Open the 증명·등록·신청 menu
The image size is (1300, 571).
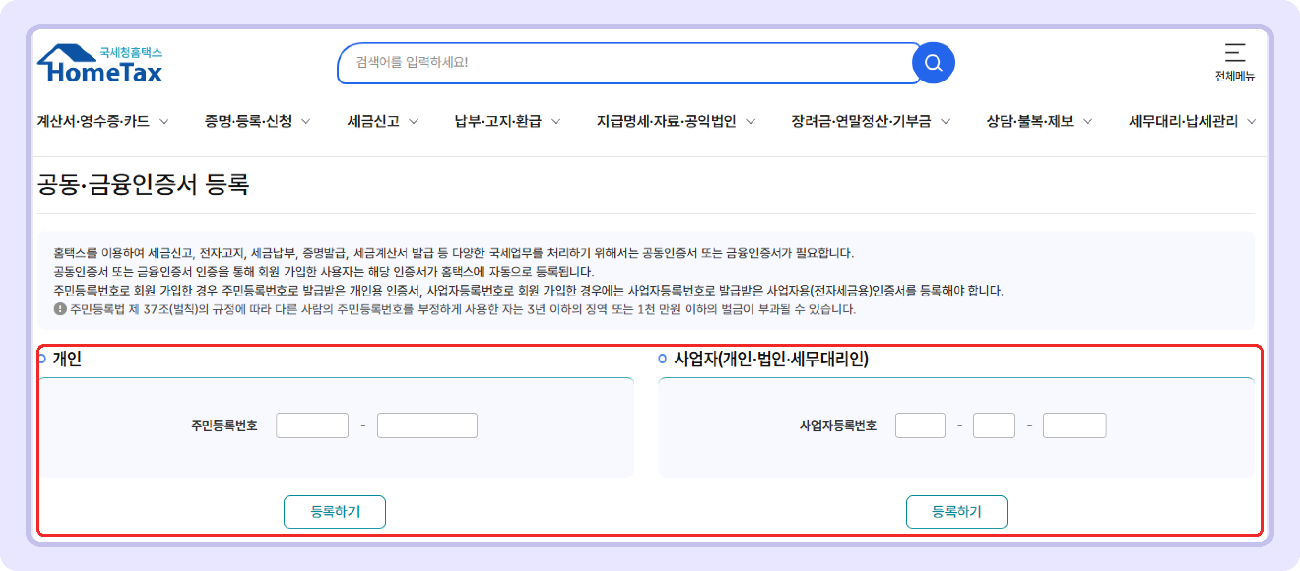click(x=248, y=122)
